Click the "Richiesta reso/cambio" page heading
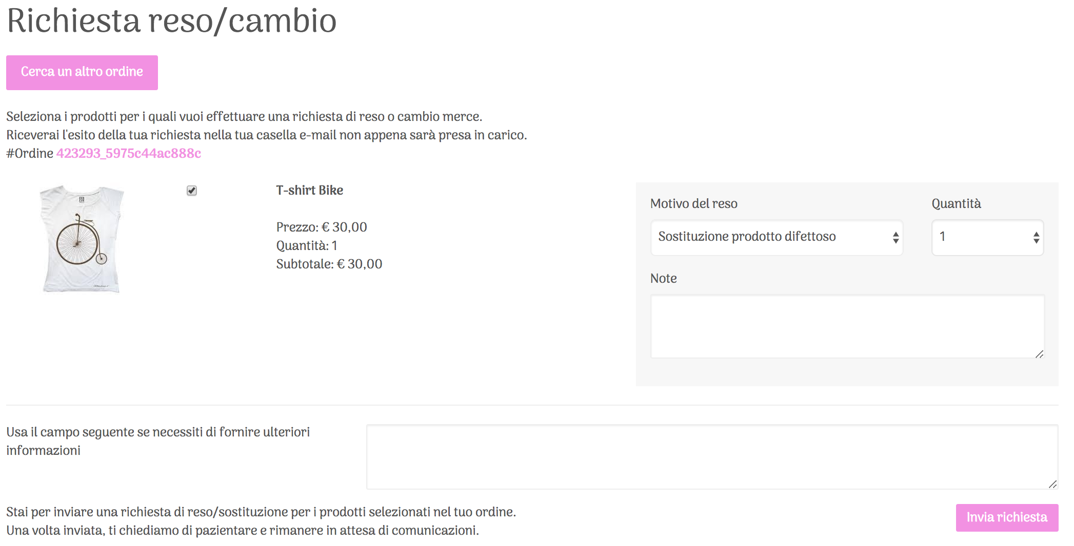This screenshot has height=546, width=1074. click(171, 22)
